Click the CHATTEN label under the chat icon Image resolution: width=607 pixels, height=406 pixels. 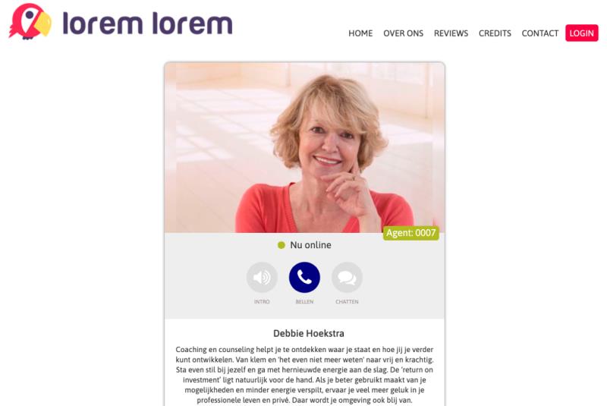[348, 301]
